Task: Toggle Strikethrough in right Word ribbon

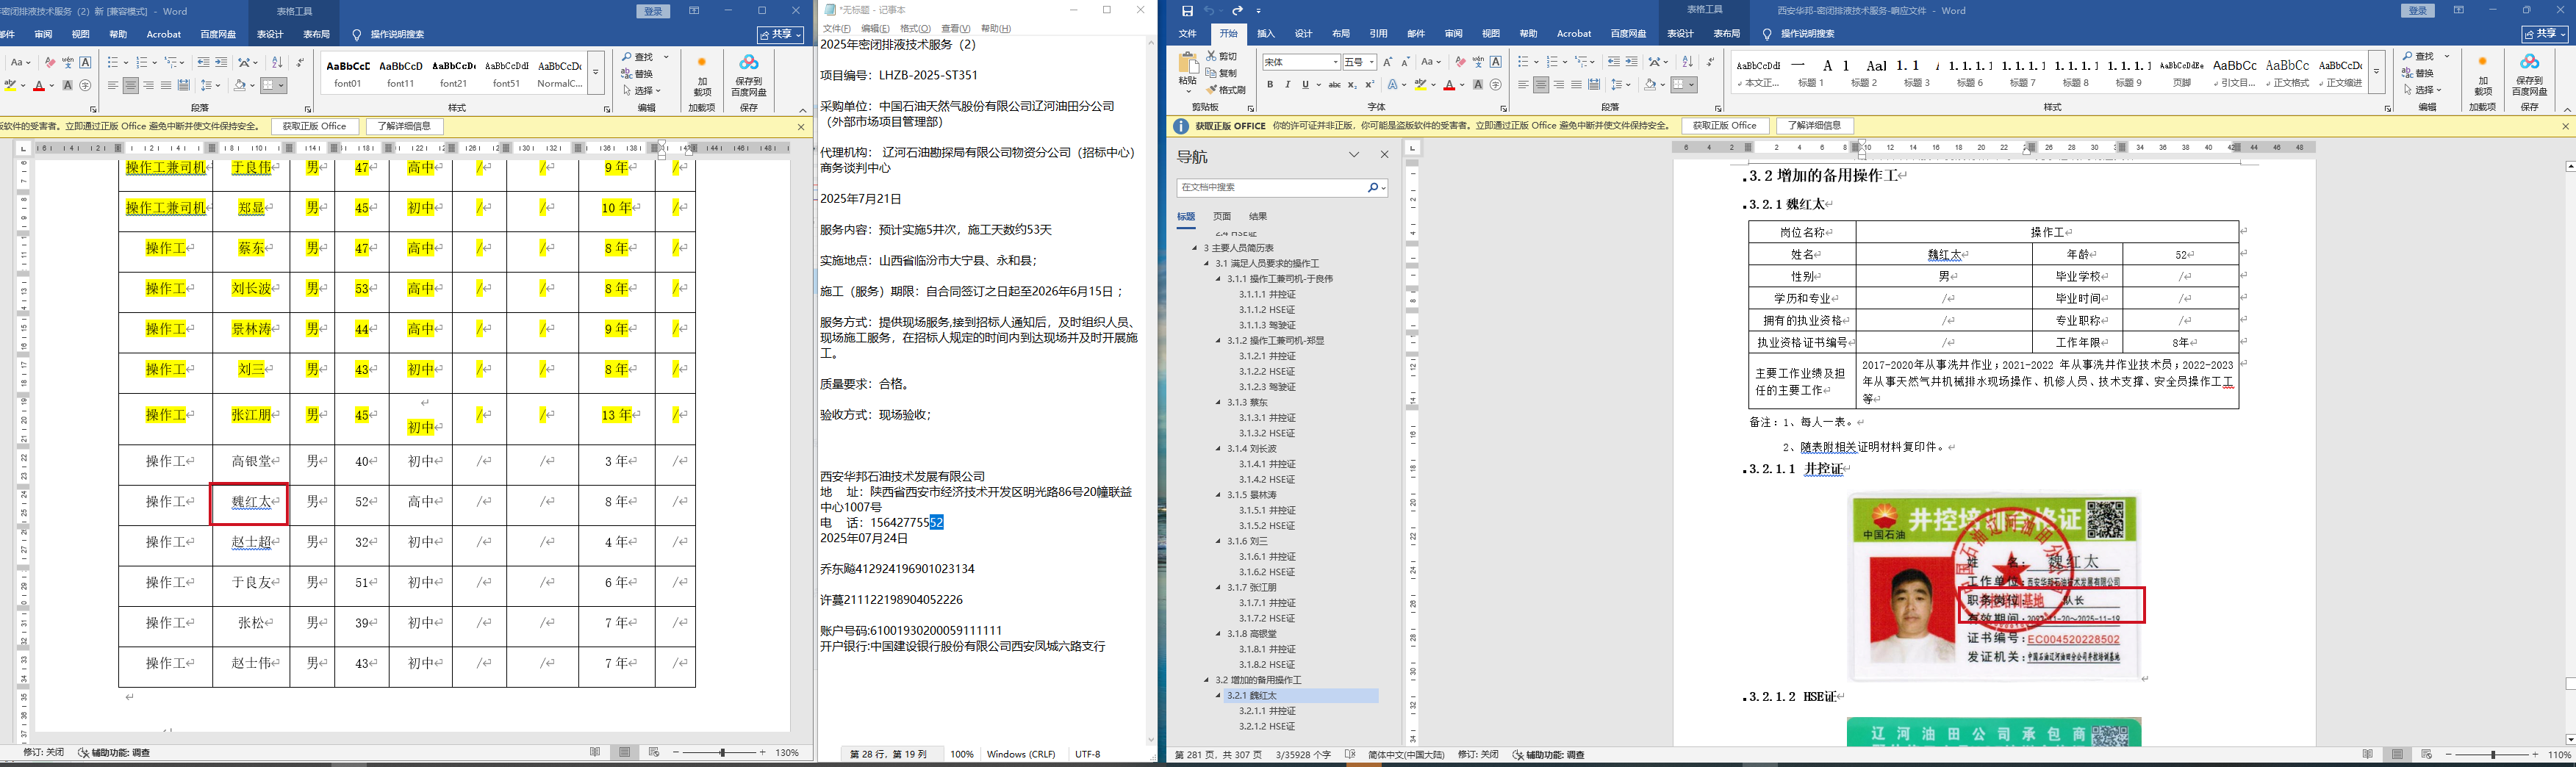Action: [1334, 85]
